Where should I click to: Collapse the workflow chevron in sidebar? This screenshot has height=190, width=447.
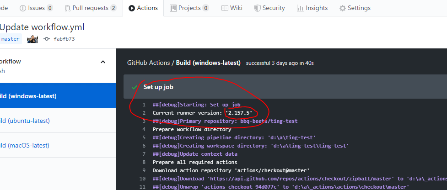(x=103, y=62)
